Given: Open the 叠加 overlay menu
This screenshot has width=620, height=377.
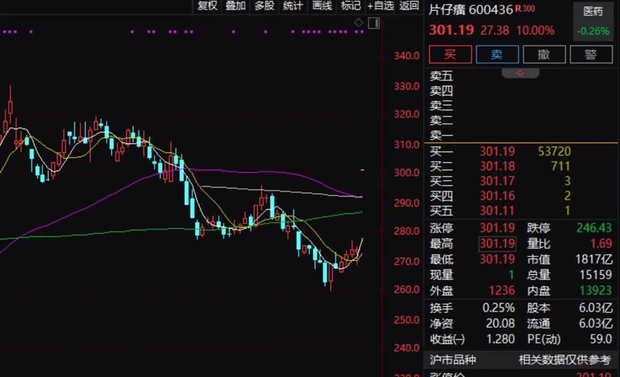Looking at the screenshot, I should click(x=236, y=6).
